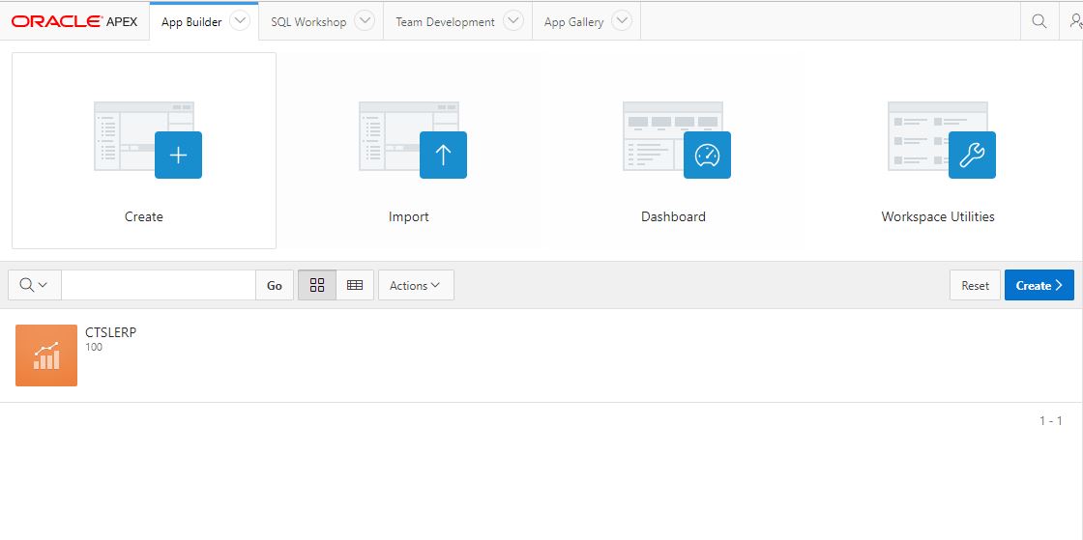Click the CTSLERP application name
This screenshot has width=1083, height=540.
[111, 332]
